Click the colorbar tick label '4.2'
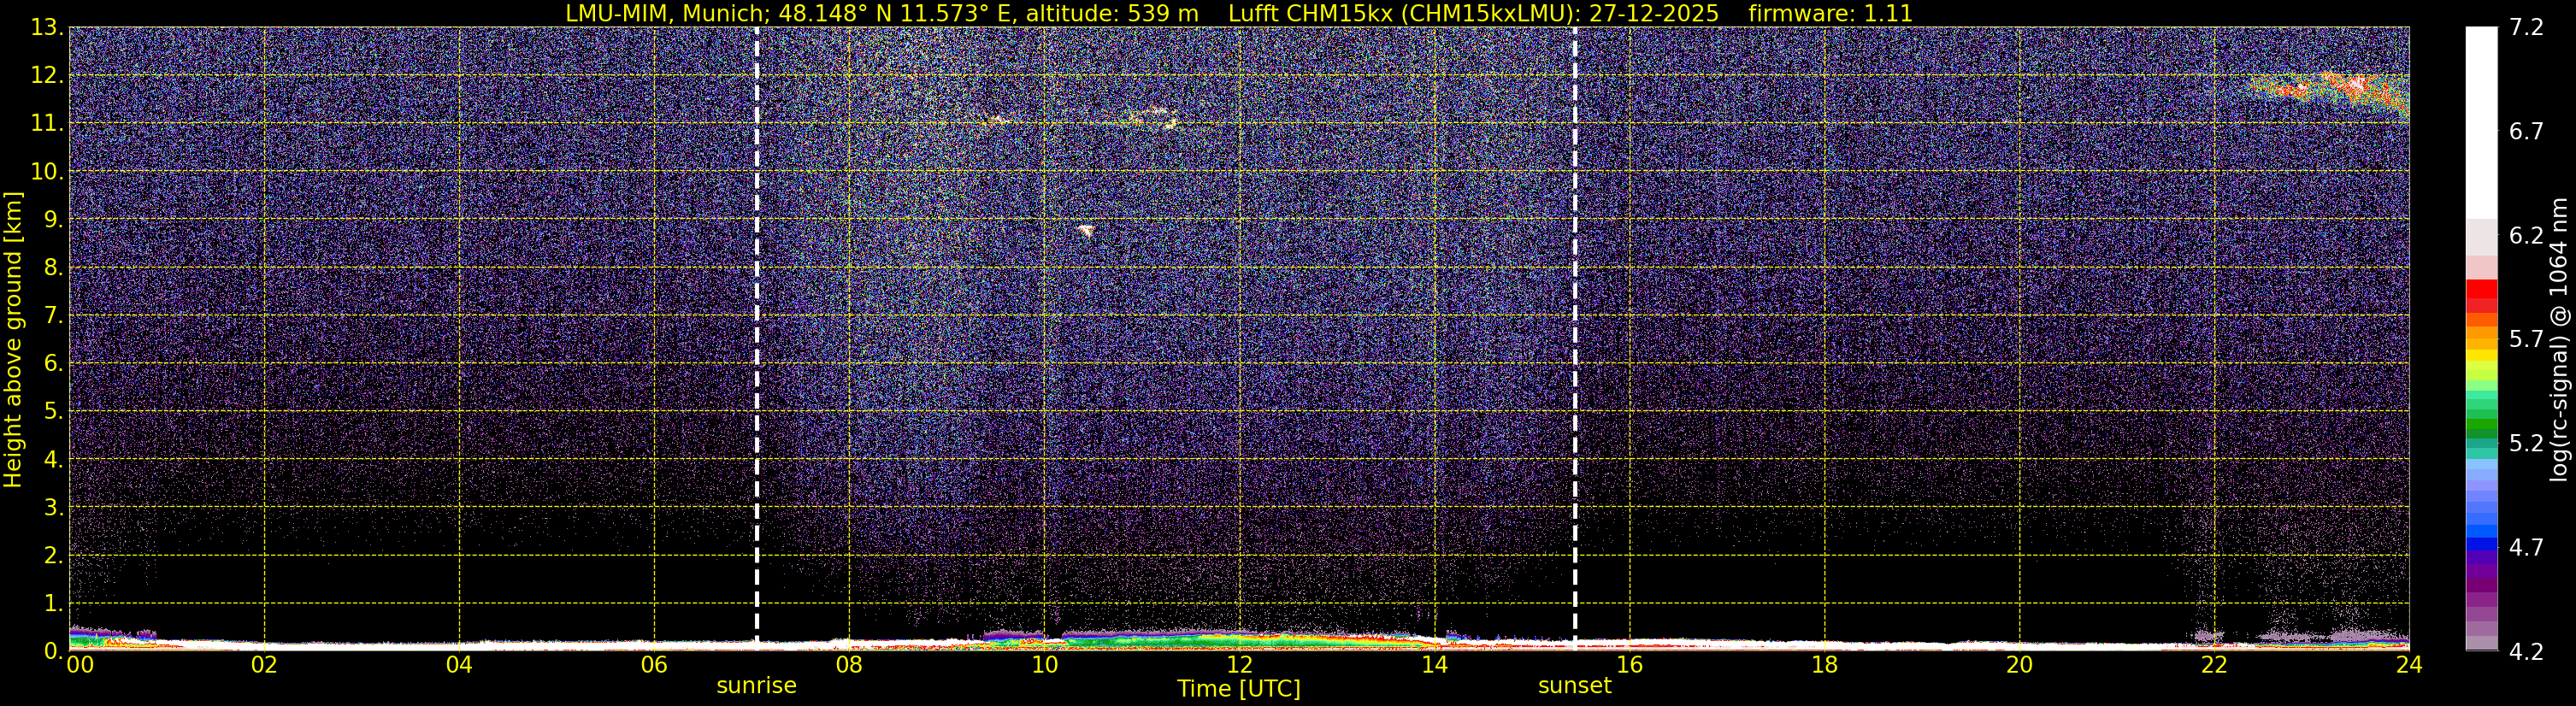The width and height of the screenshot is (2576, 706). click(2526, 651)
